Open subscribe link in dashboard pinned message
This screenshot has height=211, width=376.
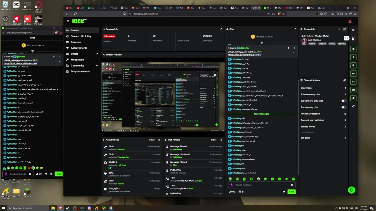[x=244, y=55]
